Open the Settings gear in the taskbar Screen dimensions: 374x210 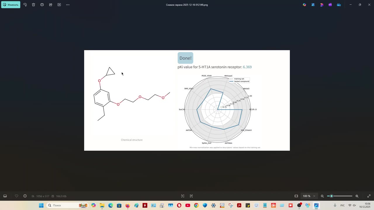click(x=213, y=205)
